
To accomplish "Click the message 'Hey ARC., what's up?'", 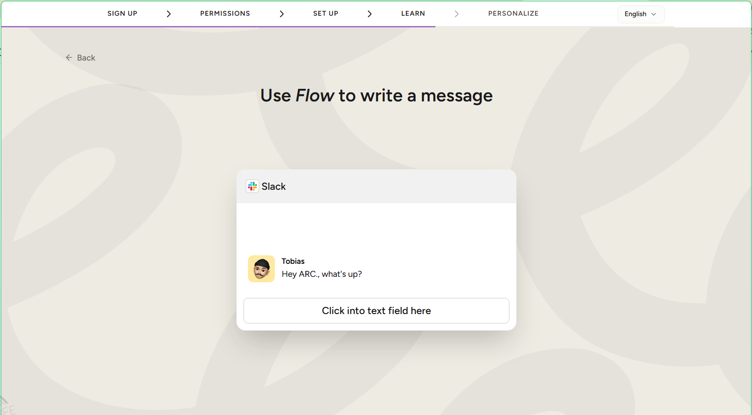I will [x=322, y=274].
